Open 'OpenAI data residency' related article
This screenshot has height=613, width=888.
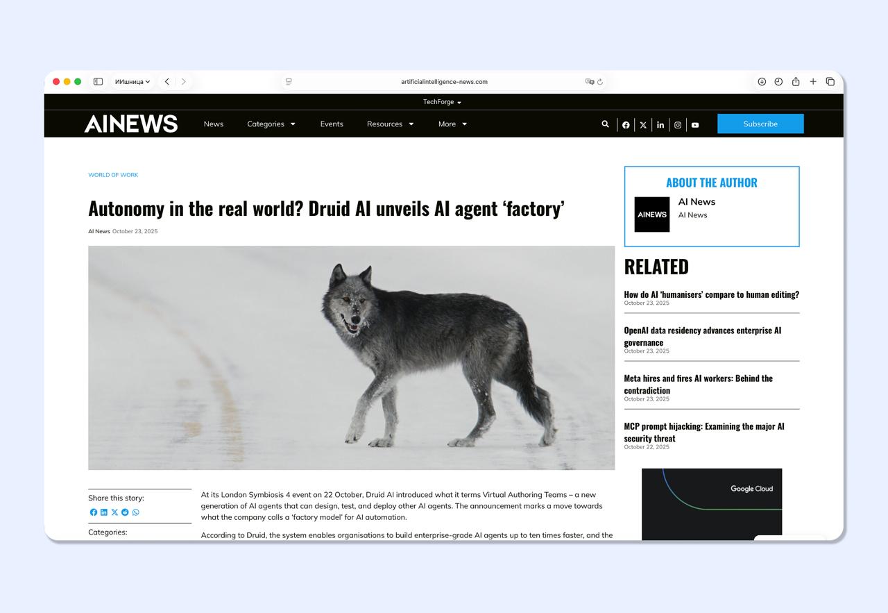pos(703,336)
